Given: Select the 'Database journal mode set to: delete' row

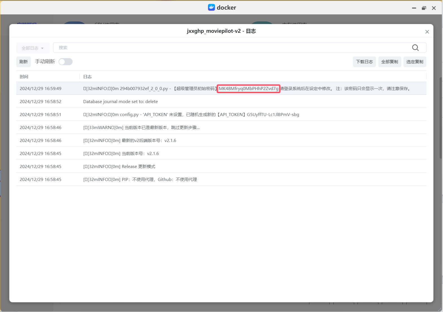Looking at the screenshot, I should [x=221, y=101].
